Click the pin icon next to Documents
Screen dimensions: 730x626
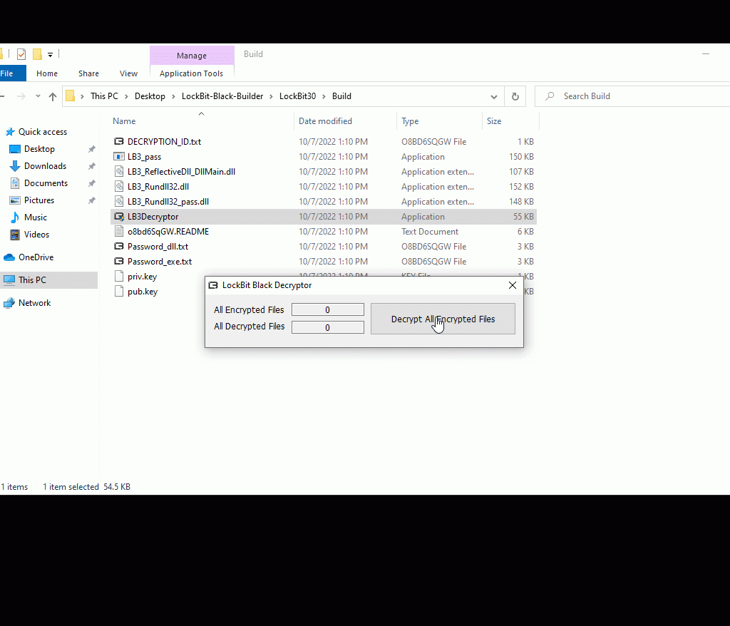pos(92,183)
